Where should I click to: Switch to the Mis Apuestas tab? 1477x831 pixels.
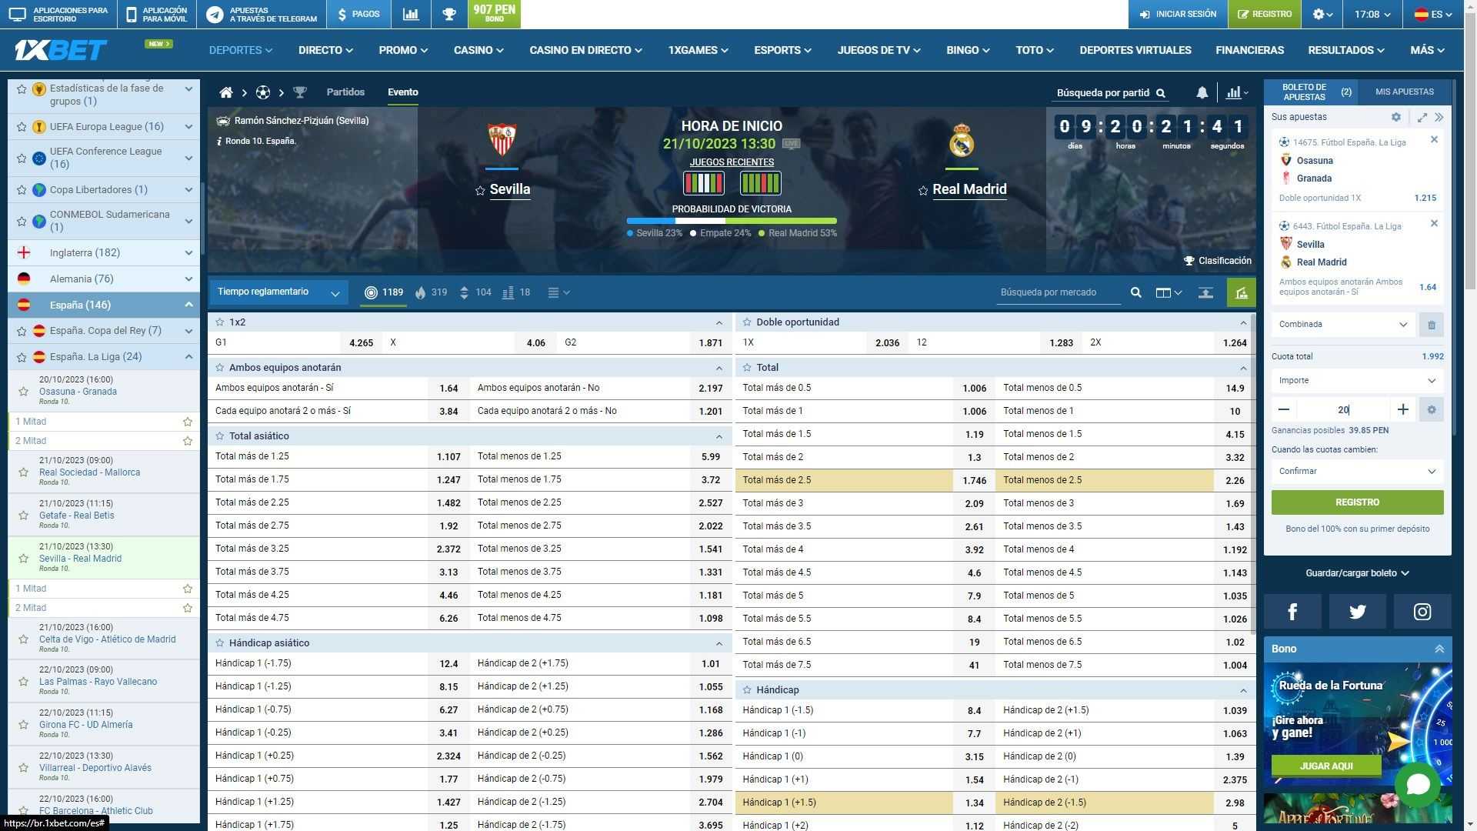[1404, 92]
